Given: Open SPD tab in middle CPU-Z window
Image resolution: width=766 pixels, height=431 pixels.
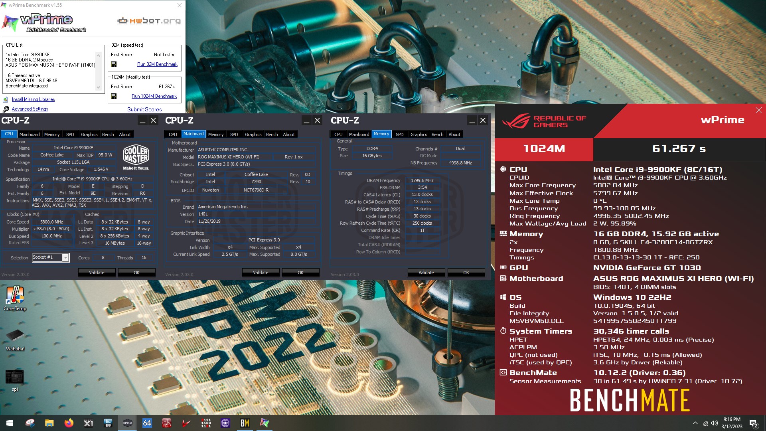Looking at the screenshot, I should pos(234,134).
